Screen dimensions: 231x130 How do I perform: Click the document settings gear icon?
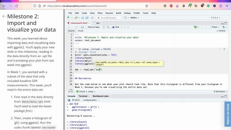click(x=125, y=27)
